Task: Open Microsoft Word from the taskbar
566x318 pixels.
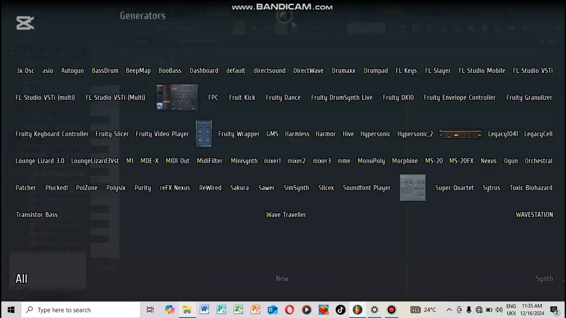Action: pyautogui.click(x=204, y=310)
